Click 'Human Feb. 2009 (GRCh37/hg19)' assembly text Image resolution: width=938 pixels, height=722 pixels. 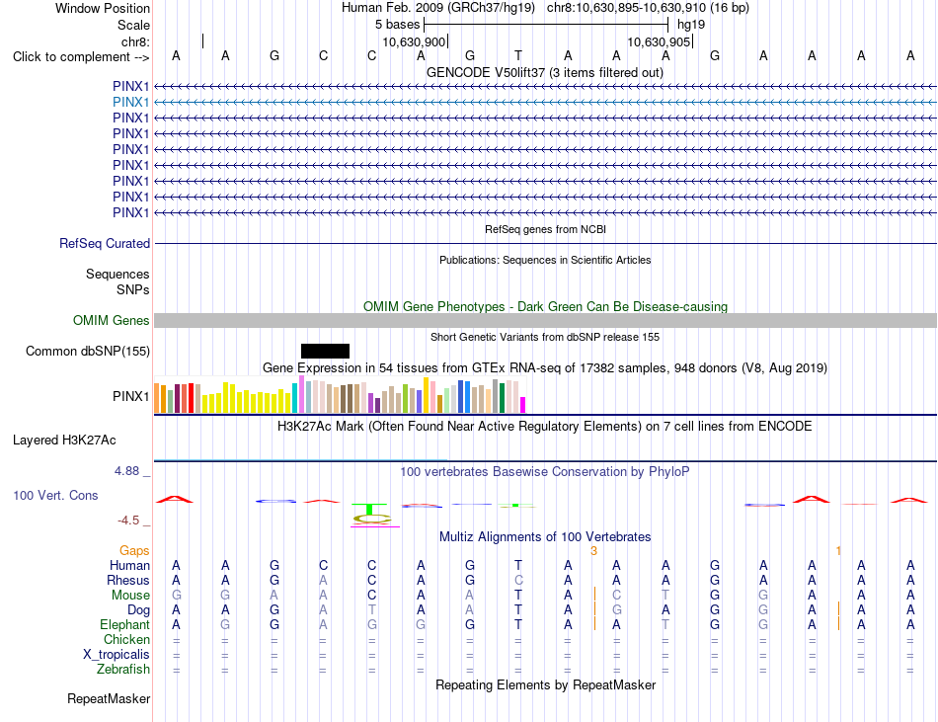pos(440,8)
